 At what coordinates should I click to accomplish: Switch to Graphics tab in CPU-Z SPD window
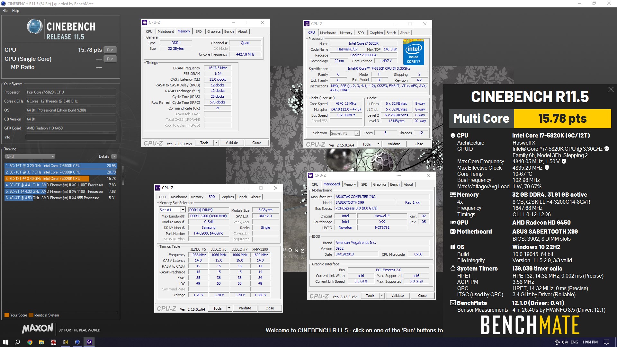click(x=227, y=197)
